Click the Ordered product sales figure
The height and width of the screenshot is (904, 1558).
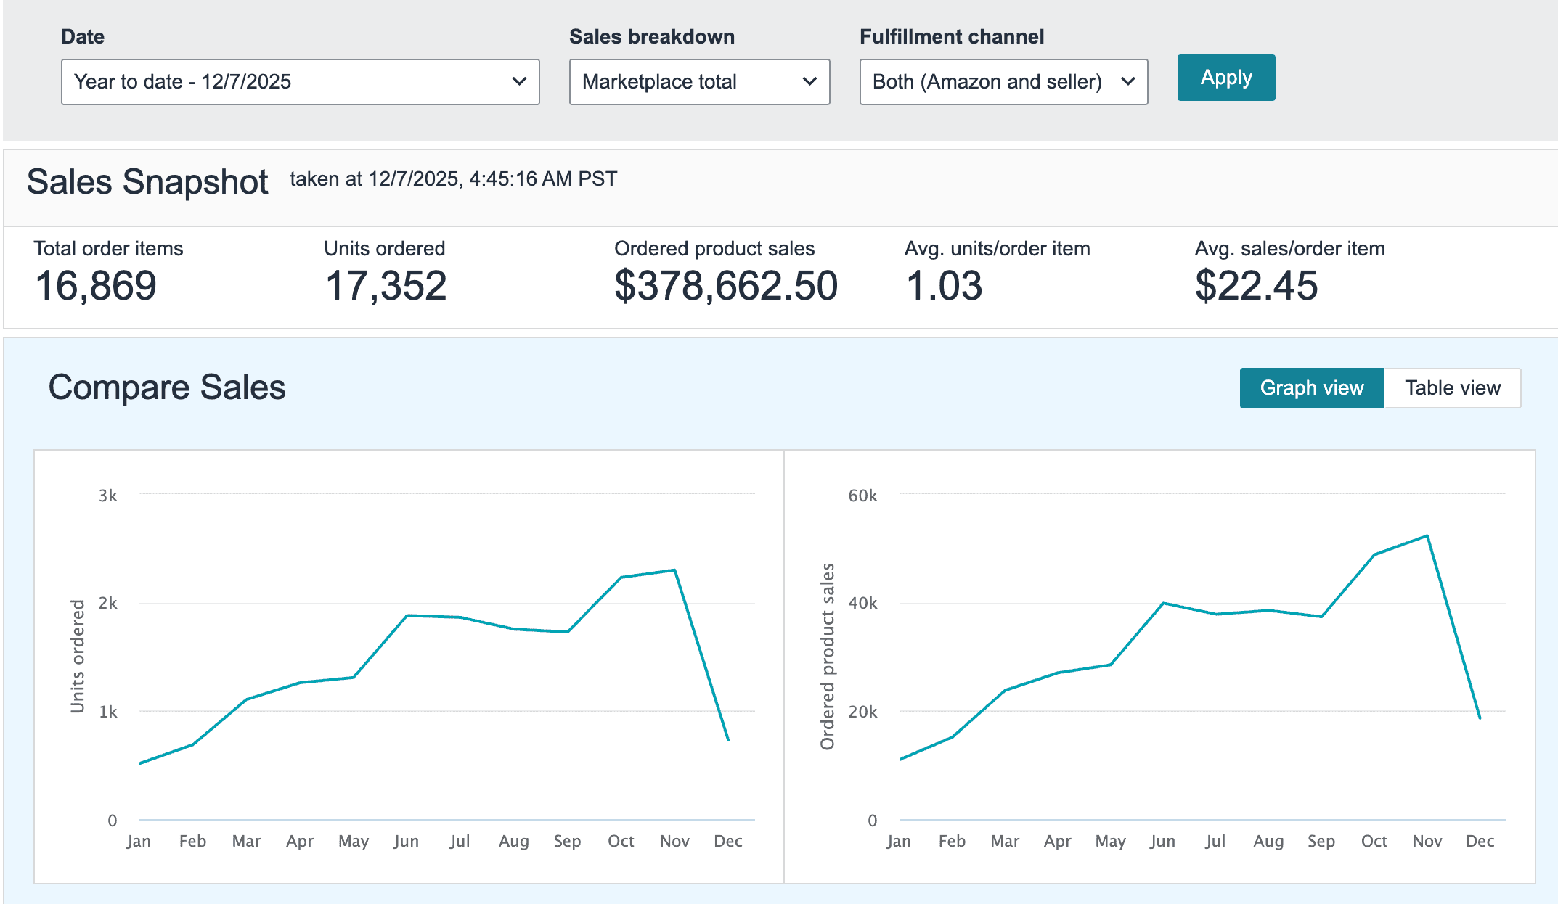(726, 285)
